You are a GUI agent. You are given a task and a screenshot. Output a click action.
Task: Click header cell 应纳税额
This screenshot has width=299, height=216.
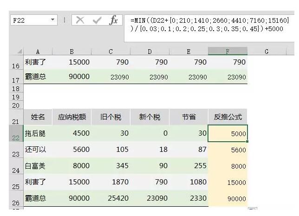[x=72, y=117]
